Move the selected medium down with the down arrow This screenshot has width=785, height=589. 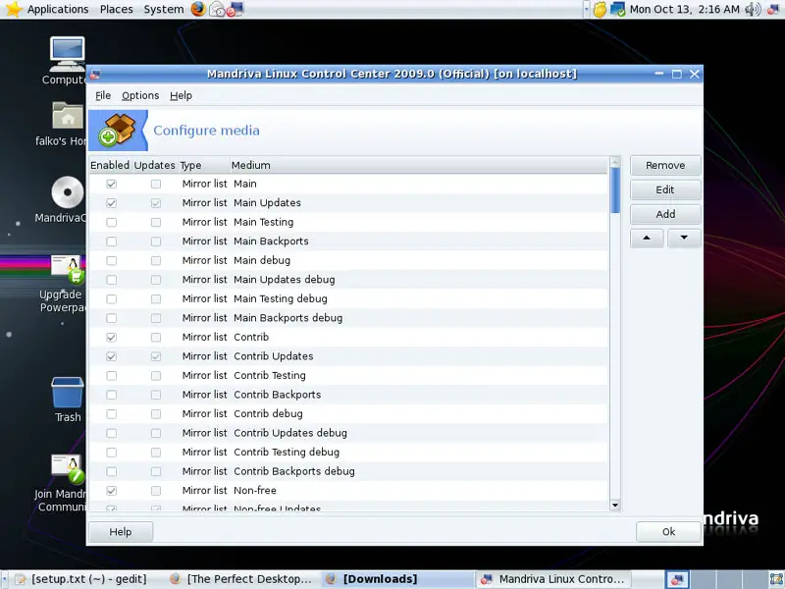(684, 239)
